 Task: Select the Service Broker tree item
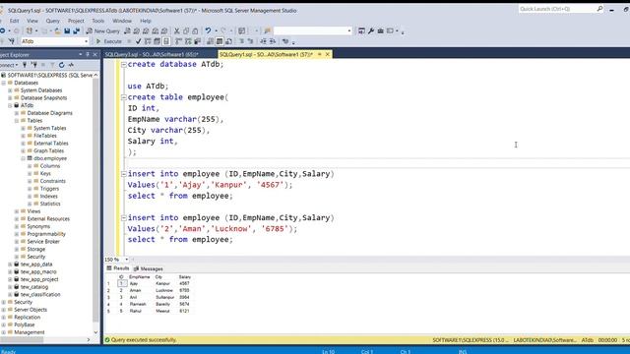(43, 242)
